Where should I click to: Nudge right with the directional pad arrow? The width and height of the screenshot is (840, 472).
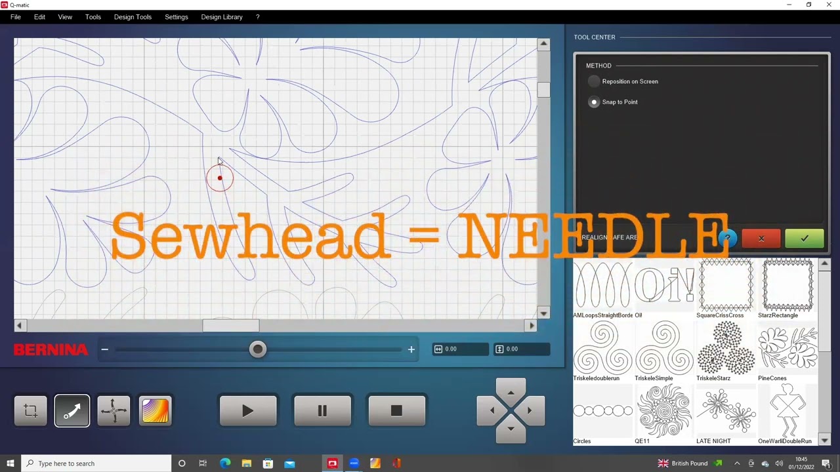(x=530, y=410)
